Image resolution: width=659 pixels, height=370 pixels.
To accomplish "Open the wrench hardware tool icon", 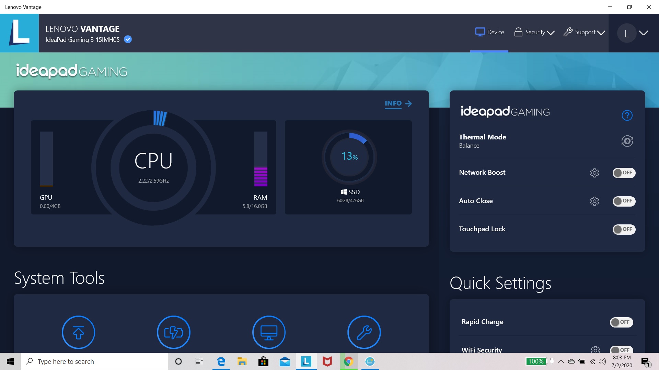I will click(x=364, y=332).
